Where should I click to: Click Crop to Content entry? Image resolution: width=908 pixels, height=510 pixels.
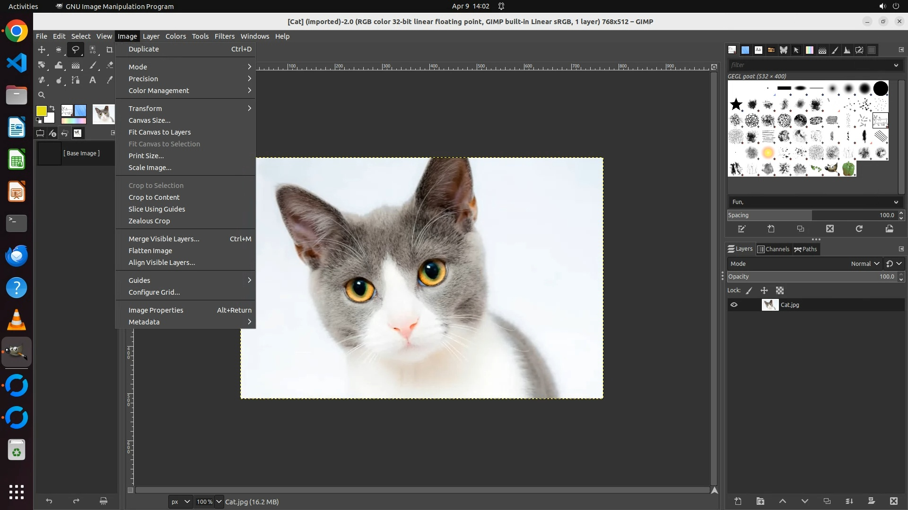154,197
